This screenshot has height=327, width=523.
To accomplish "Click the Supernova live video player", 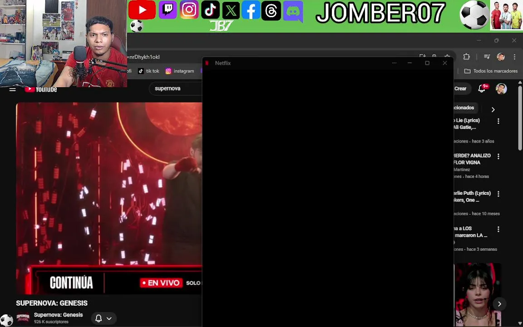I will click(109, 198).
